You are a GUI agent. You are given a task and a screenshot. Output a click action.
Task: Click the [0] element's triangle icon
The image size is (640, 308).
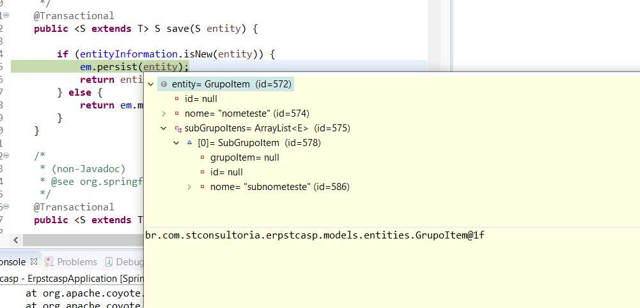[189, 143]
